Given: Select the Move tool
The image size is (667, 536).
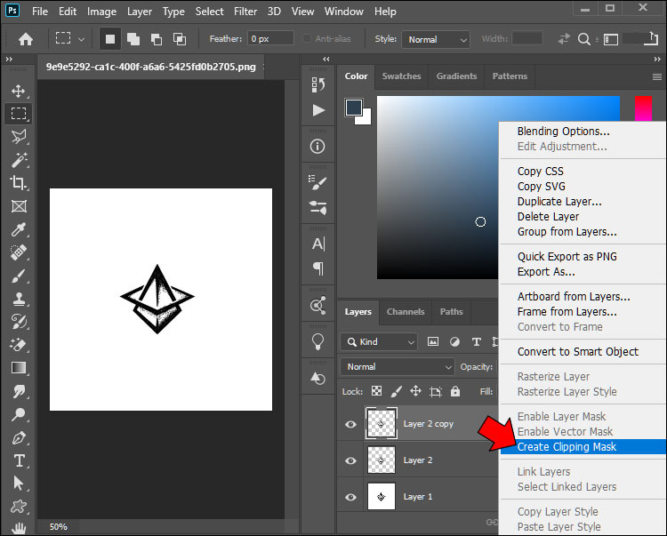Looking at the screenshot, I should [19, 91].
